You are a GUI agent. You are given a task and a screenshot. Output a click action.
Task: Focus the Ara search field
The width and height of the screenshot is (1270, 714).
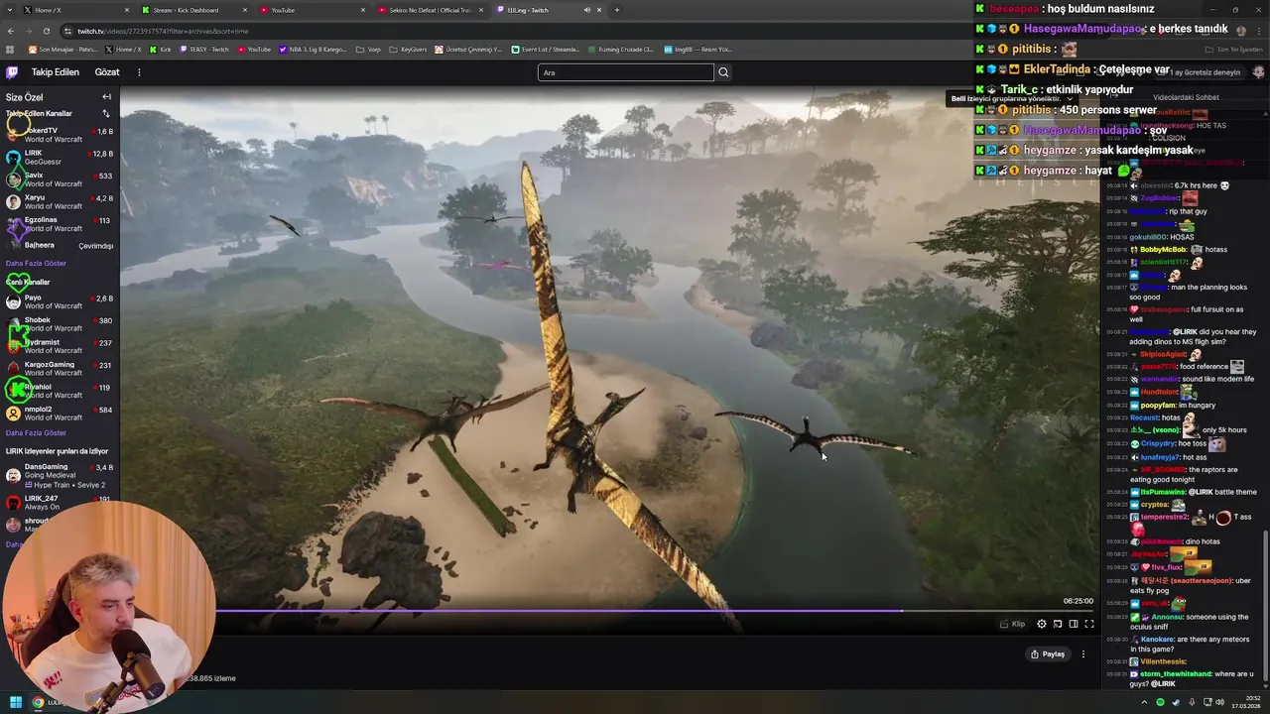click(x=625, y=72)
